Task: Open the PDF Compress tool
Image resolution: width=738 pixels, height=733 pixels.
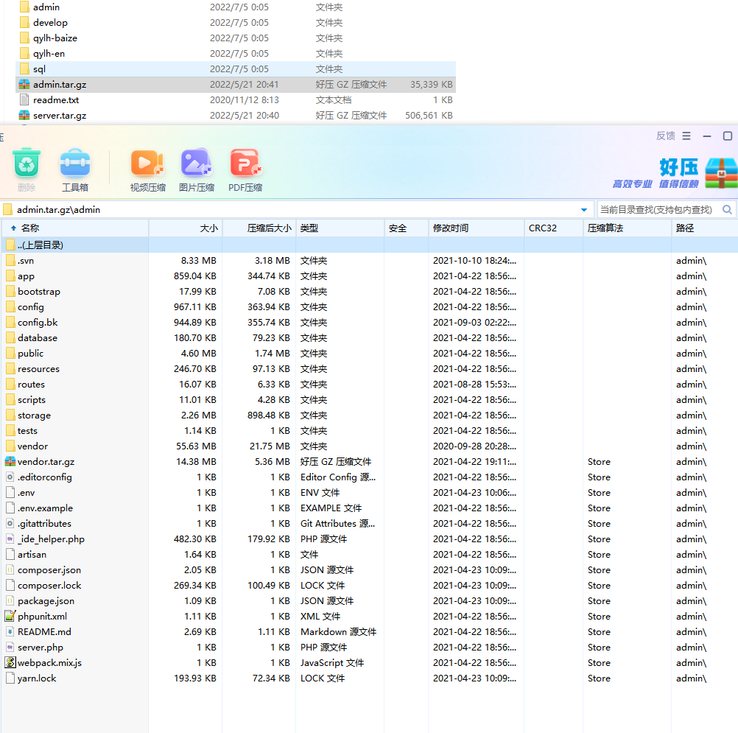Action: [x=245, y=164]
